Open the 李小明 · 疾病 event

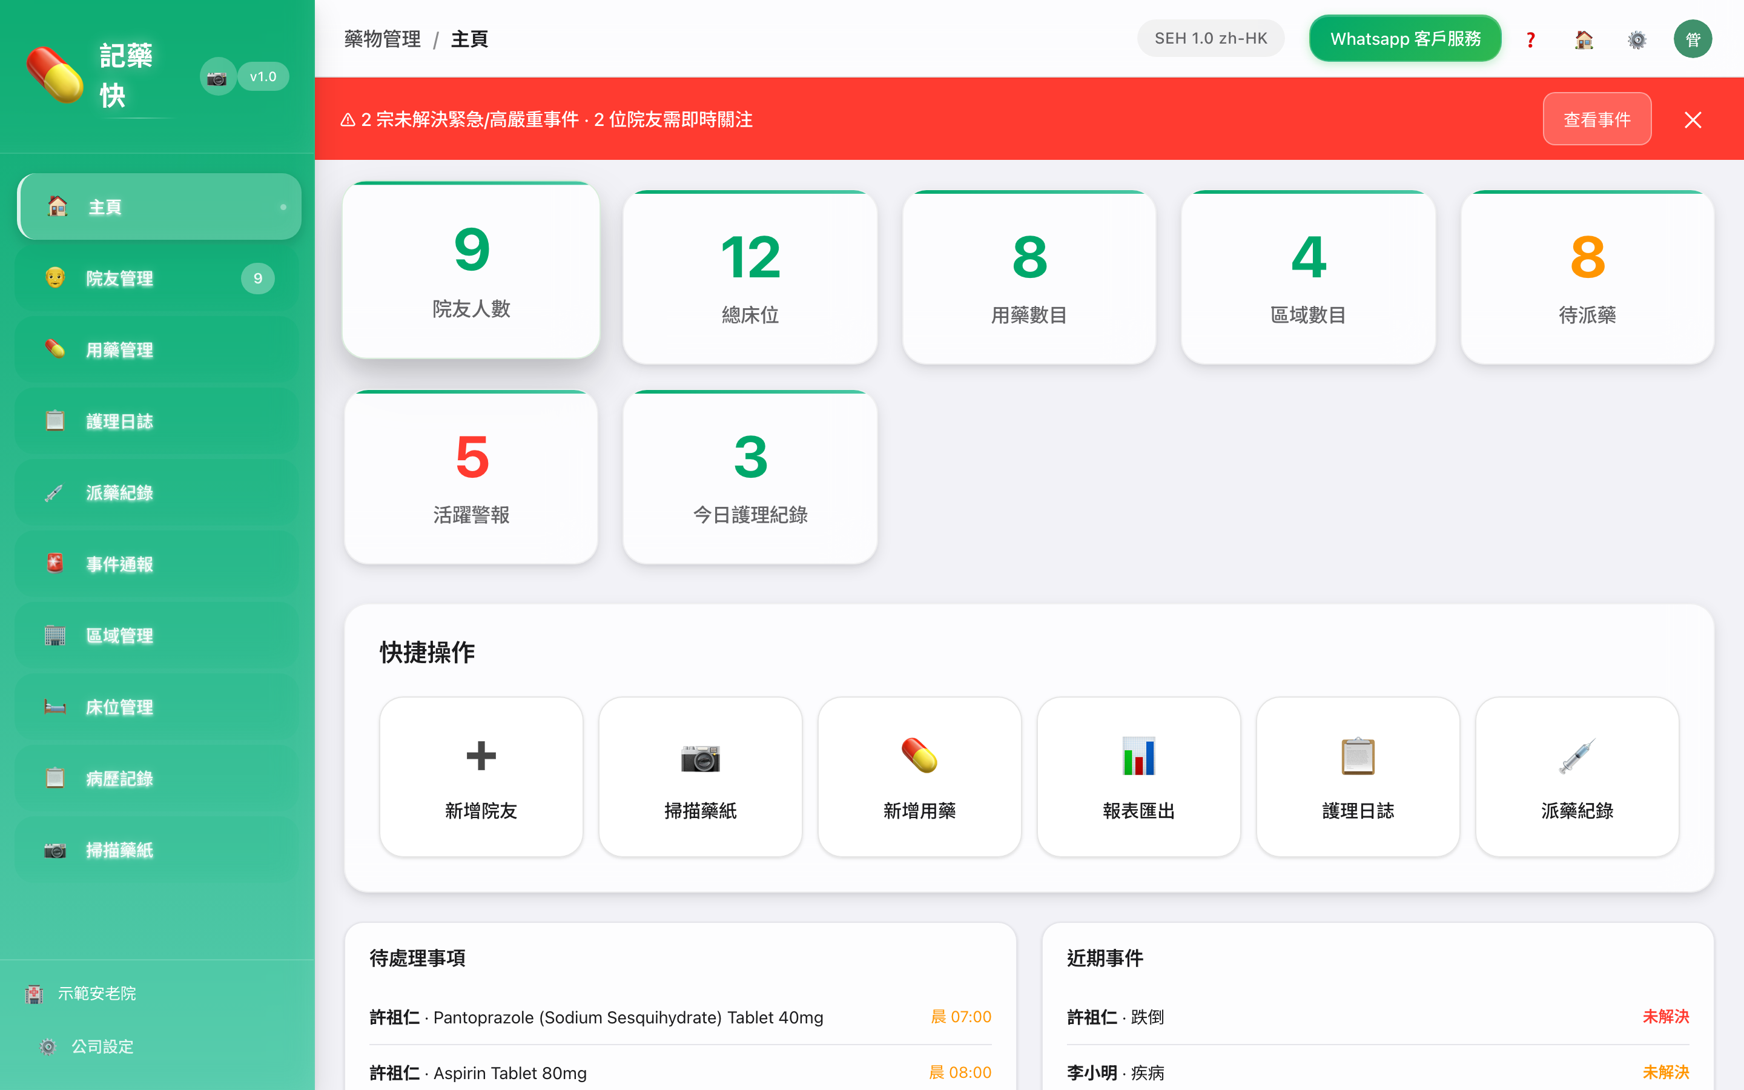point(1377,1072)
